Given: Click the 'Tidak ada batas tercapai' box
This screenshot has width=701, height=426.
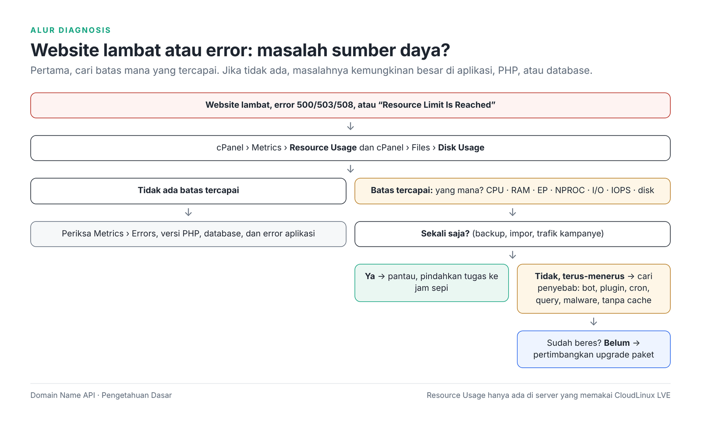Looking at the screenshot, I should (x=188, y=191).
